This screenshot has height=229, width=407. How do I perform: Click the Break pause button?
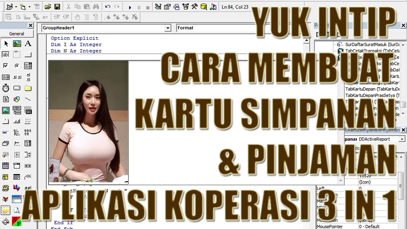139,7
